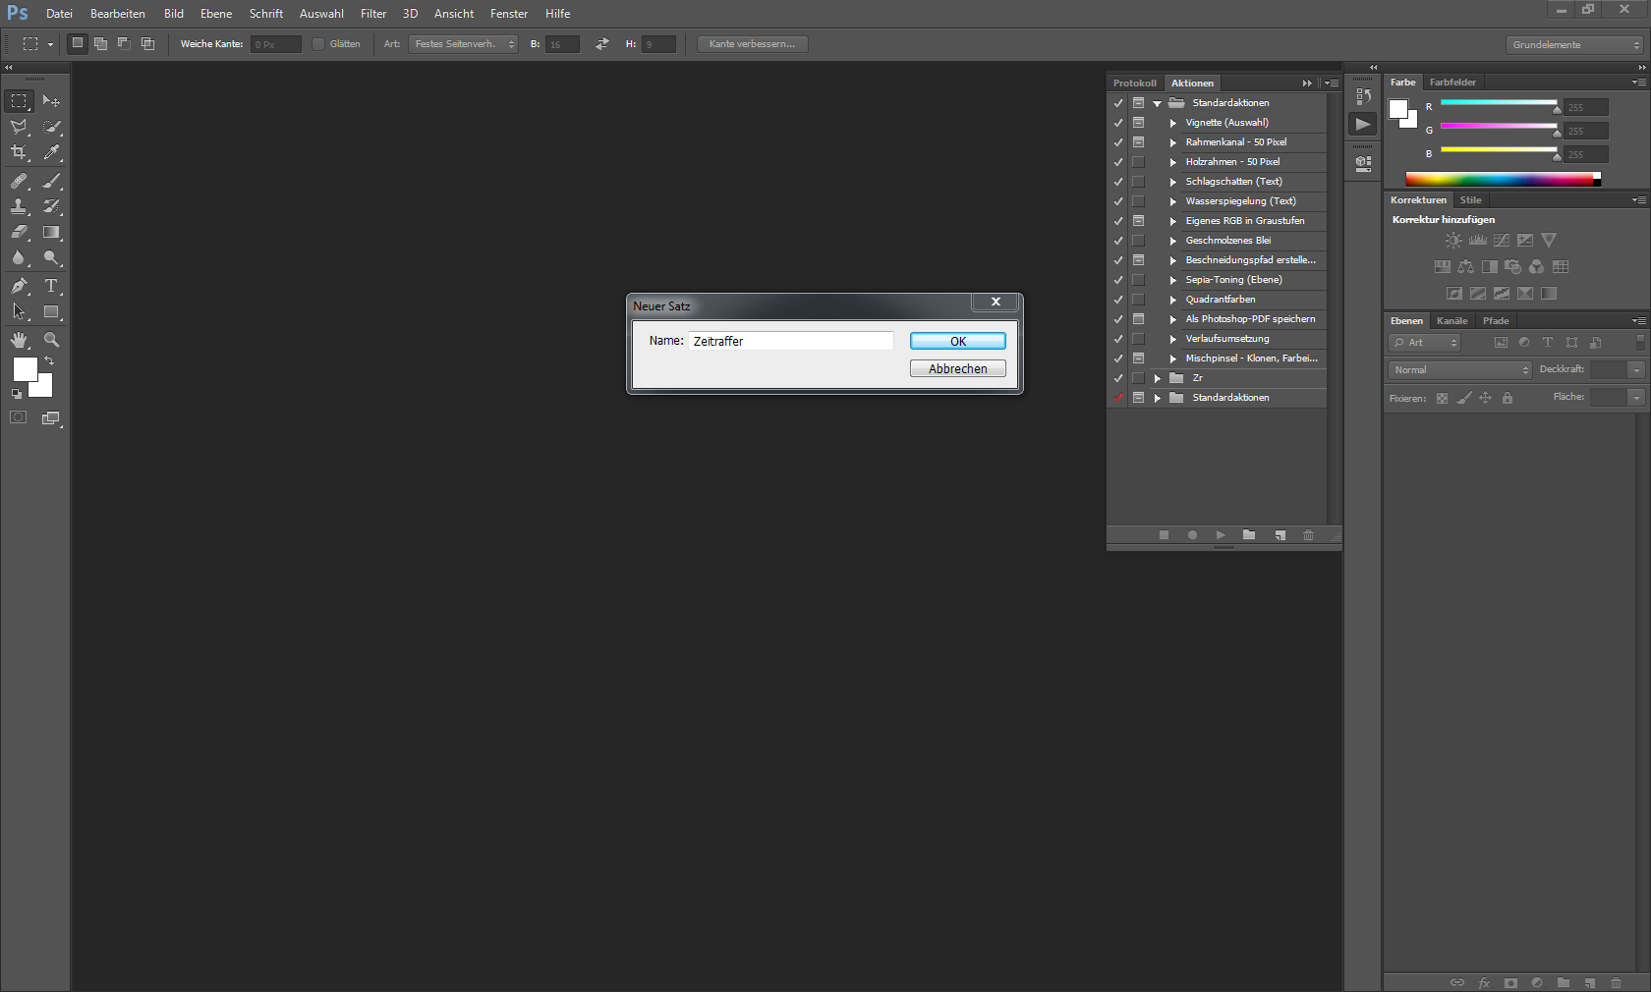Click Abbrechen in Neuer Satz dialog
1651x992 pixels.
tap(958, 368)
